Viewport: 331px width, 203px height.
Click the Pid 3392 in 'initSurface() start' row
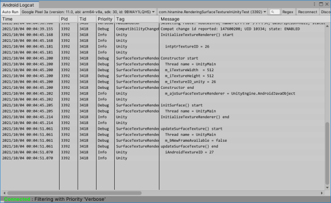pyautogui.click(x=66, y=105)
